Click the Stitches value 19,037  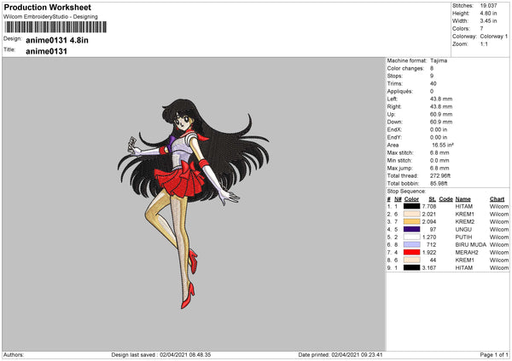point(488,6)
